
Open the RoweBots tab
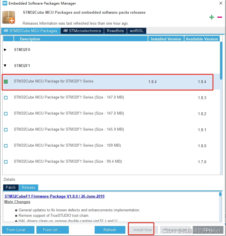[x=115, y=31]
